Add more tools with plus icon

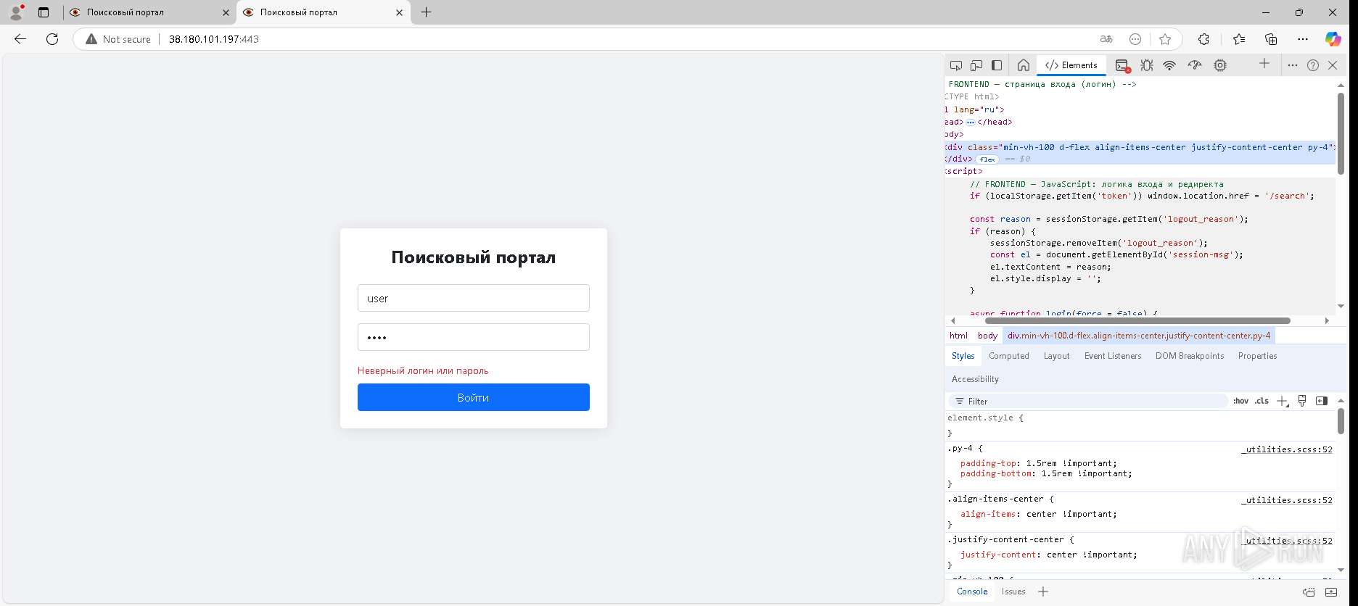pos(1264,64)
